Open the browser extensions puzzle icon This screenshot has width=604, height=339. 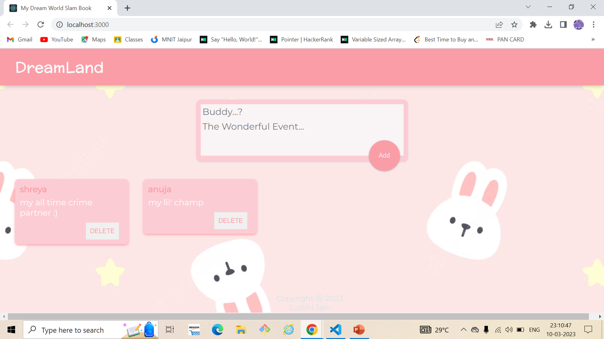coord(533,24)
